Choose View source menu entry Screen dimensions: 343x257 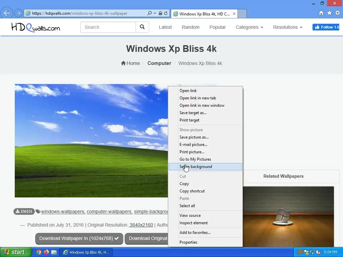205,215
